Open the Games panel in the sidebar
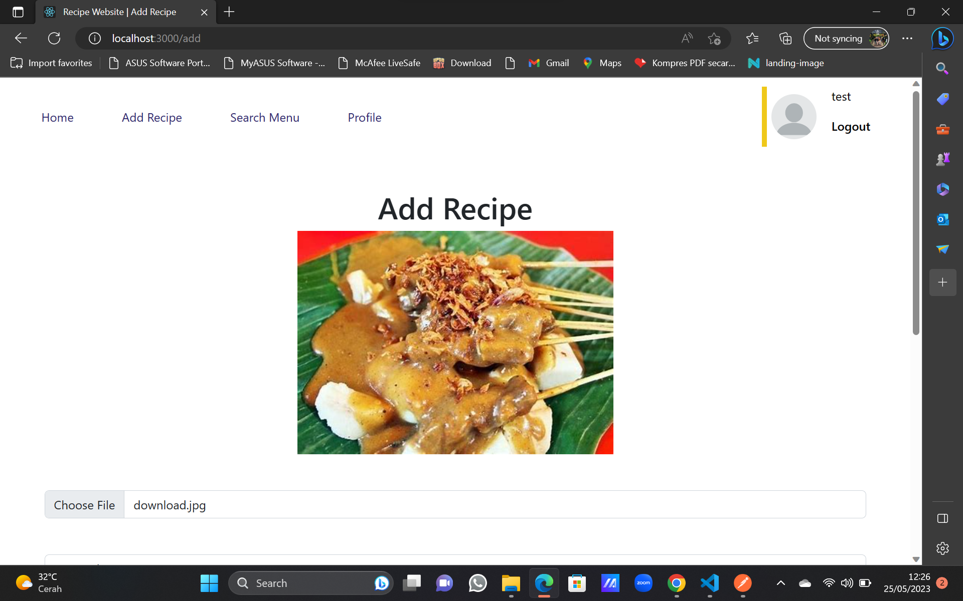Image resolution: width=963 pixels, height=601 pixels. (942, 159)
